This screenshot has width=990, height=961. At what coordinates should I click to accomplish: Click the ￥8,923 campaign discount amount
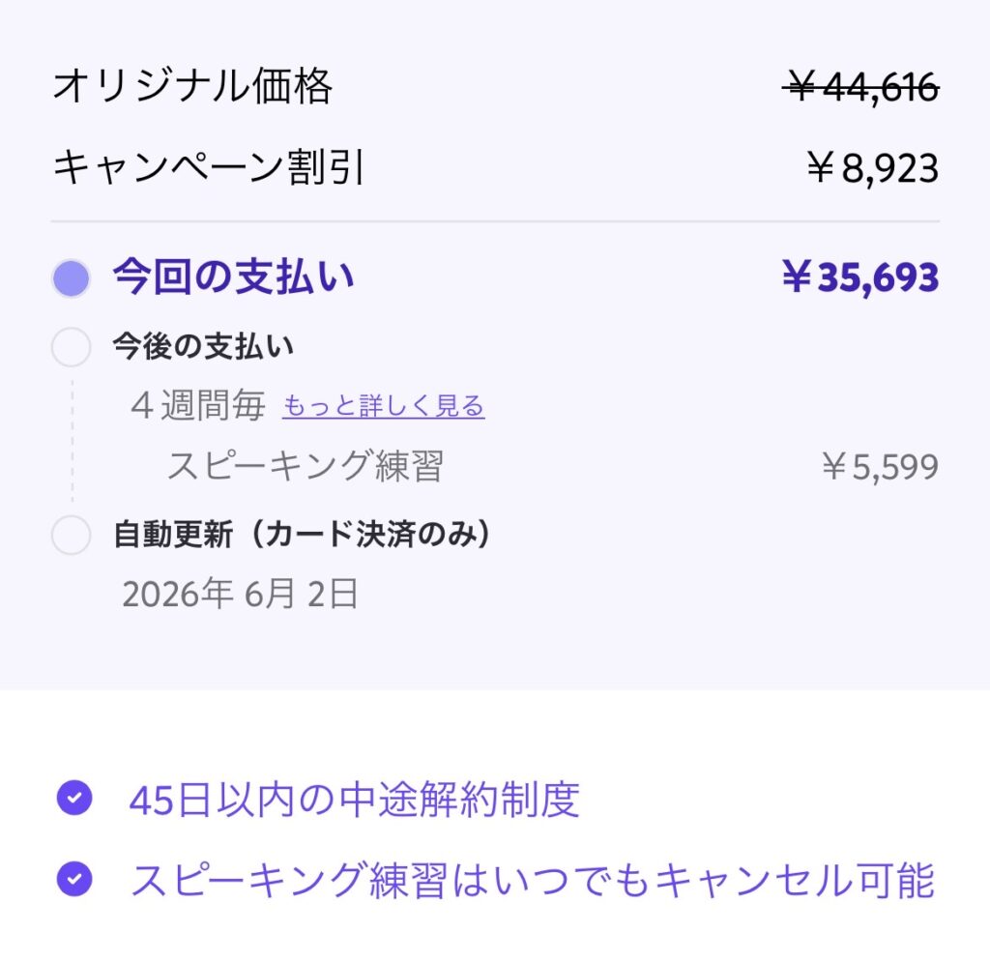point(872,168)
